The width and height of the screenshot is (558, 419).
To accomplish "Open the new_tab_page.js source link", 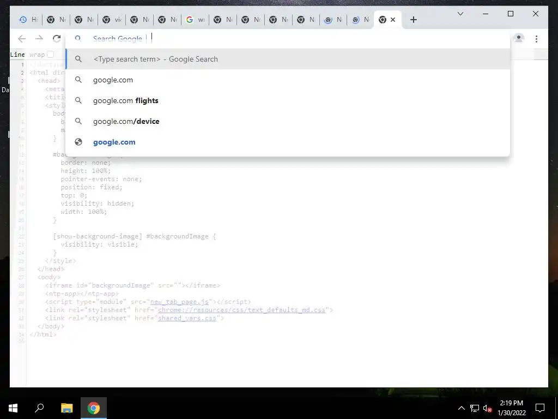I will point(179,302).
